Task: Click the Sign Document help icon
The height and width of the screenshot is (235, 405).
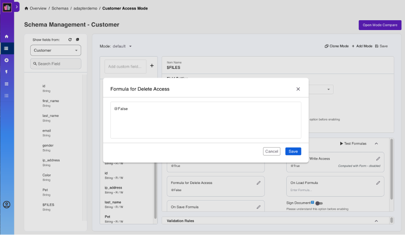Action: (312, 202)
